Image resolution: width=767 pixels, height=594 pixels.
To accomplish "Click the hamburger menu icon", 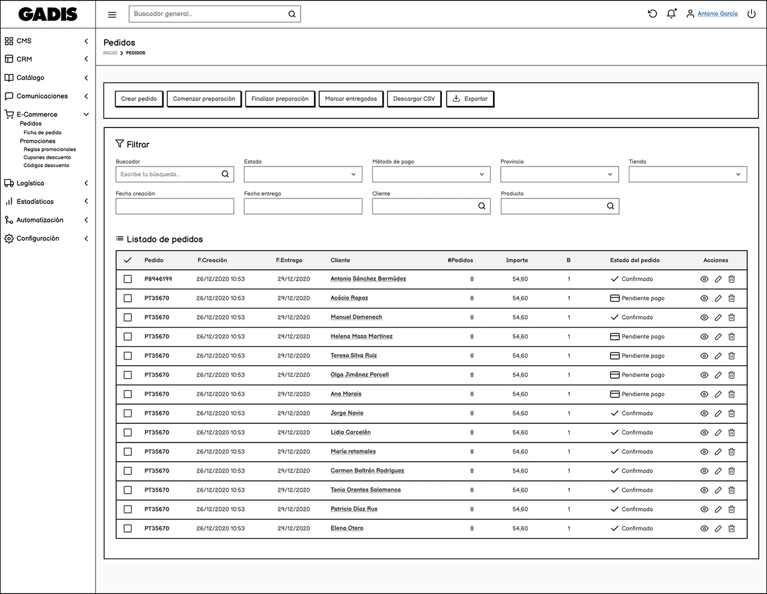I will click(112, 14).
